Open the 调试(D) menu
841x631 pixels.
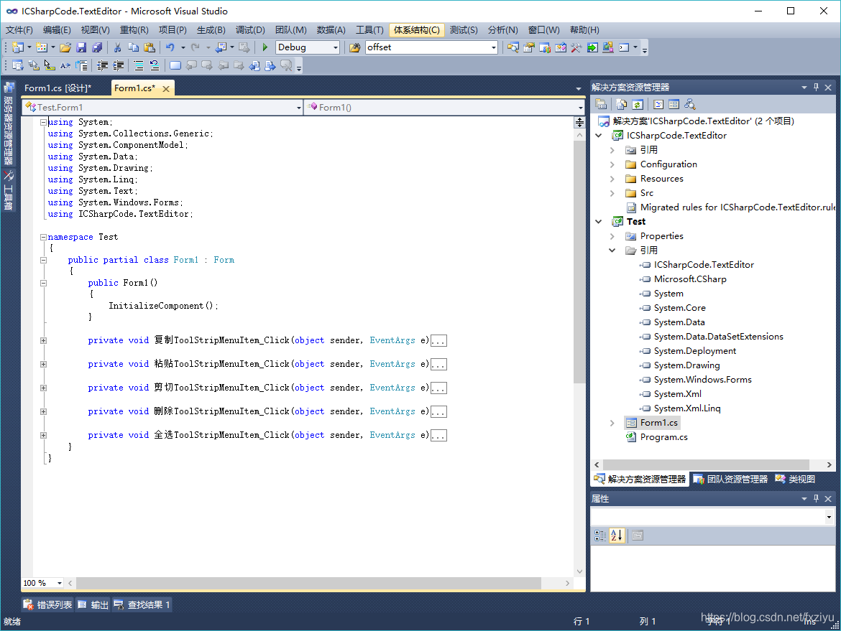(x=250, y=30)
